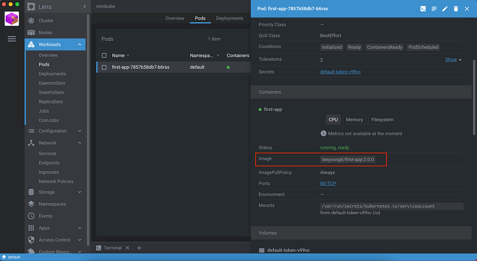
Task: Open the Lens app icon in the dock
Action: click(12, 18)
